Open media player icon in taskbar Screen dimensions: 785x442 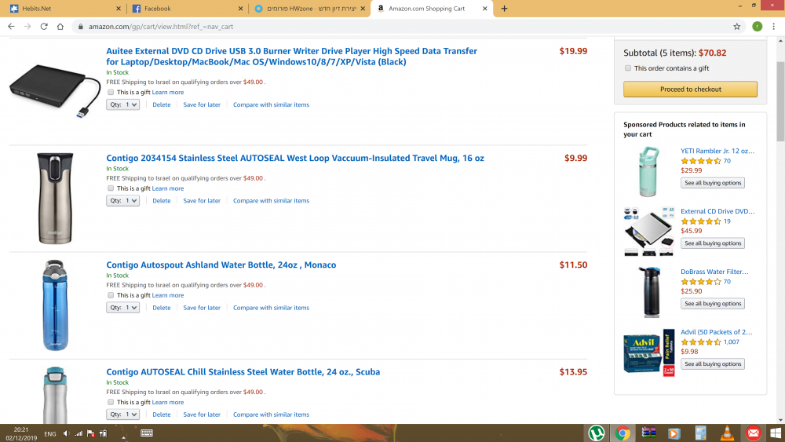(674, 433)
